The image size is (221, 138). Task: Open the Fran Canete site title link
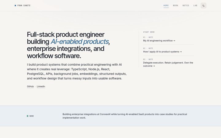22,6
